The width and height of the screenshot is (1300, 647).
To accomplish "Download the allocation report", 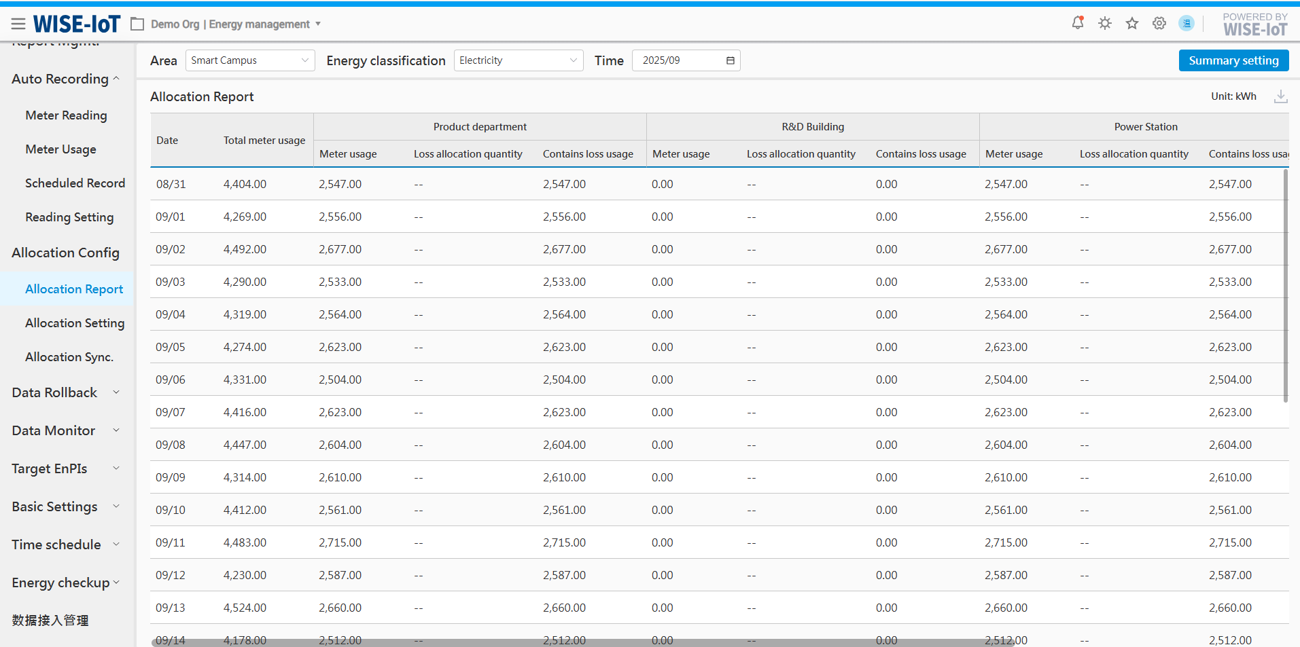I will pos(1280,96).
